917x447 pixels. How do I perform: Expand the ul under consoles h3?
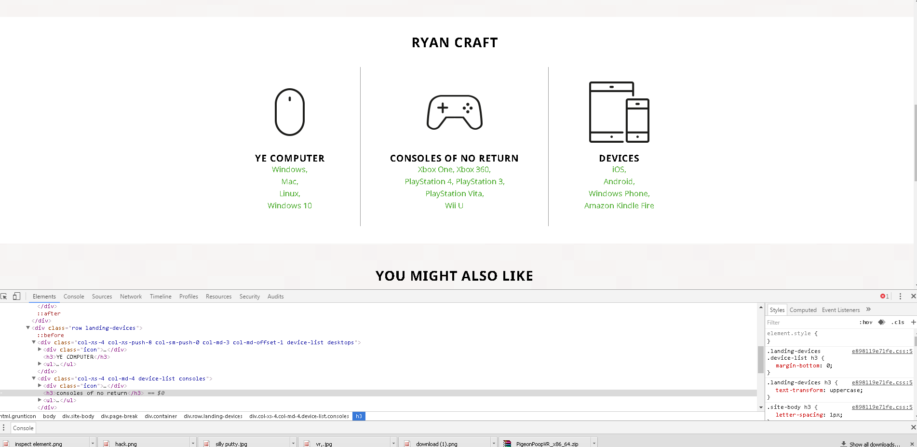click(40, 400)
